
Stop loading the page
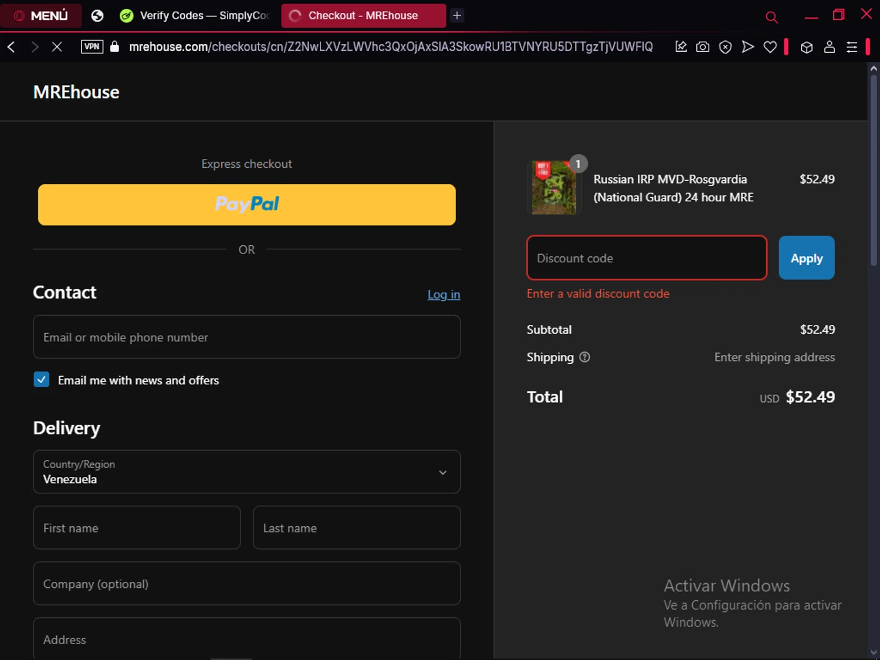(57, 47)
